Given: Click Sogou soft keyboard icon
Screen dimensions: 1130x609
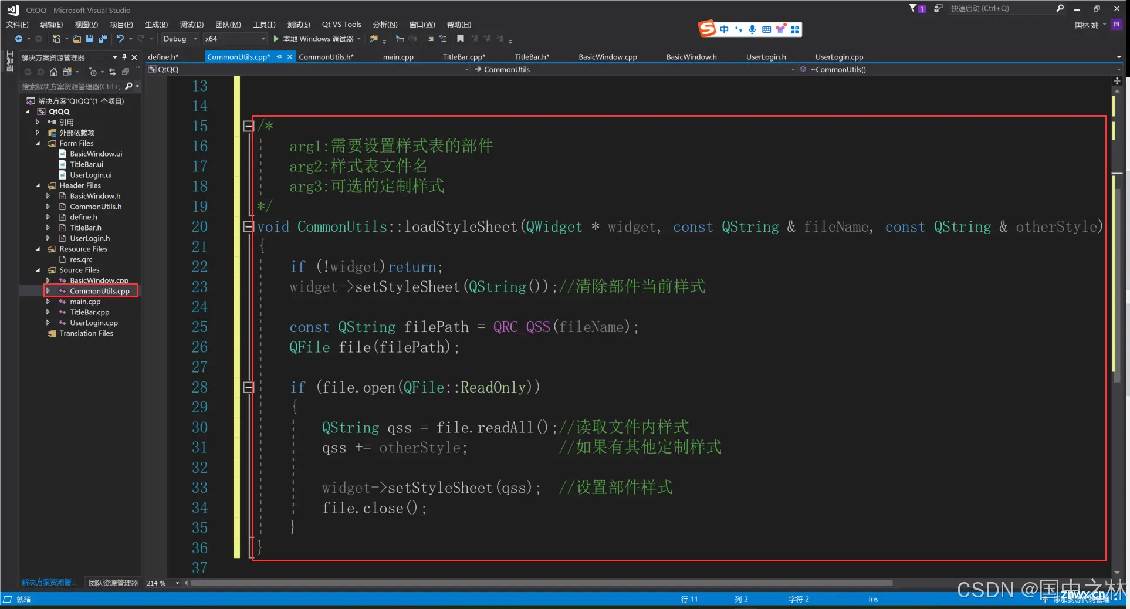Looking at the screenshot, I should (x=766, y=29).
